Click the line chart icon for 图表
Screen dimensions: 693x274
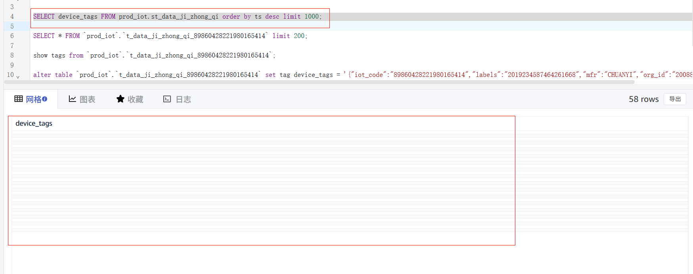point(72,99)
